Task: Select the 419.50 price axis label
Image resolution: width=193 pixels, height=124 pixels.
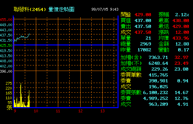Action: point(6,51)
